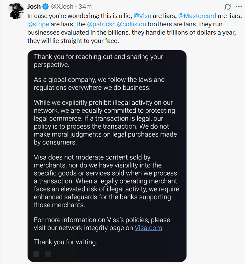This screenshot has height=264, width=245.
Task: Click the 'As a global company' paragraph
Action: [99, 83]
